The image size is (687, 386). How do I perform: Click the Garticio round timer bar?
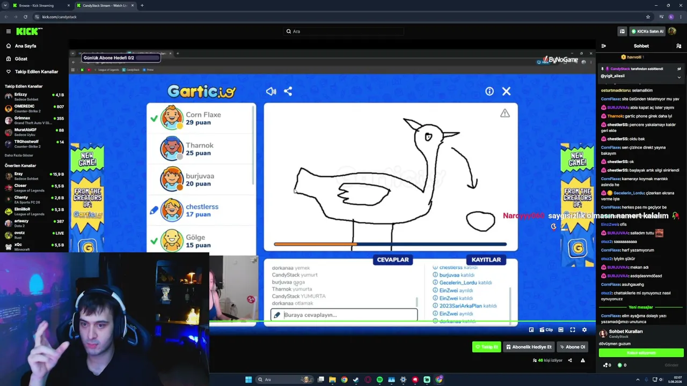coord(390,244)
